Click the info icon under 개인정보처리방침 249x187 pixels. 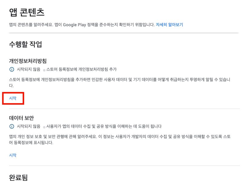point(12,69)
